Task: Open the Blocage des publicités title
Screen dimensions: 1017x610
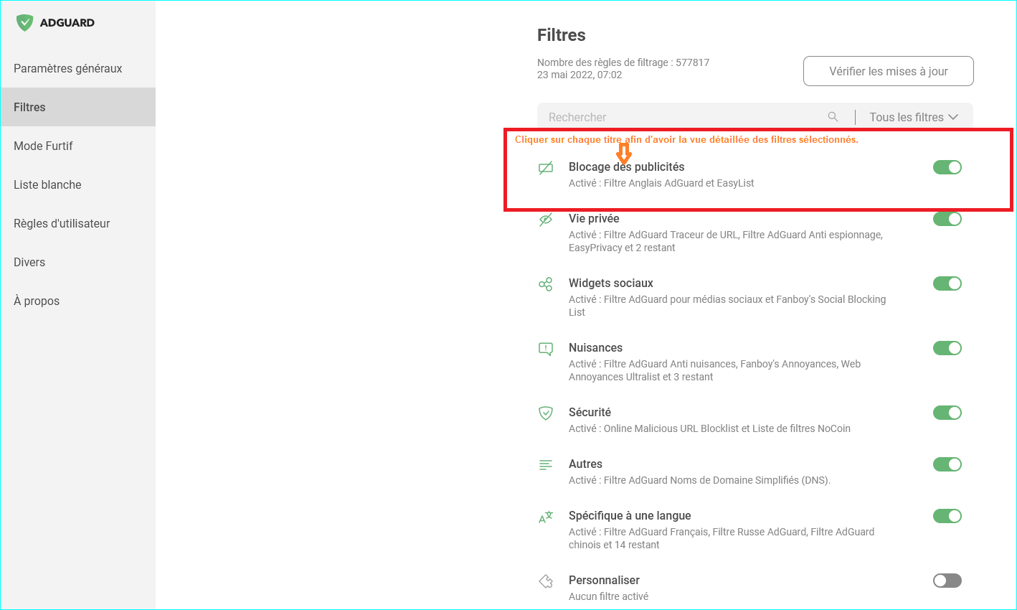Action: 626,167
